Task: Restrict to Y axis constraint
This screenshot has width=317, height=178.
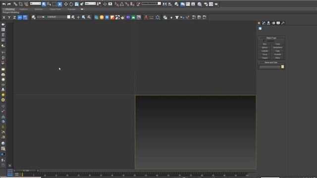Action: click(9, 18)
